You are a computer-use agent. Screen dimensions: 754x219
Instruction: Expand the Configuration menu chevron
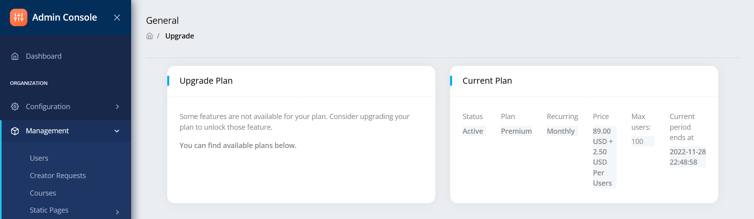pyautogui.click(x=117, y=107)
